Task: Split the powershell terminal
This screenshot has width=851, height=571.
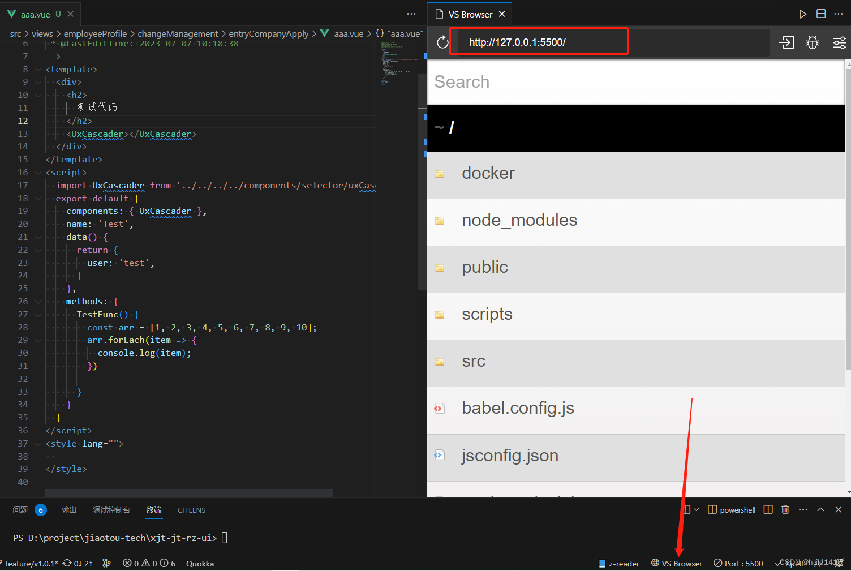Action: point(768,509)
